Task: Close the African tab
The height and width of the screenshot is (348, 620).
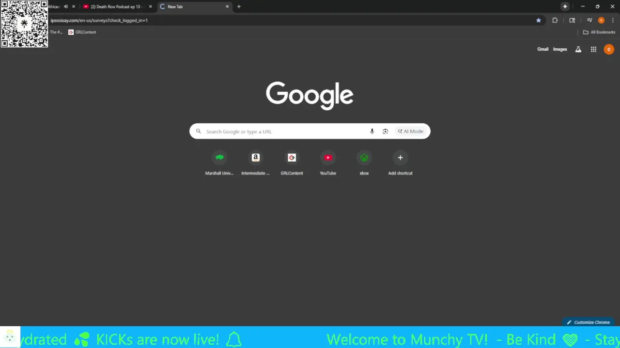Action: click(x=74, y=7)
